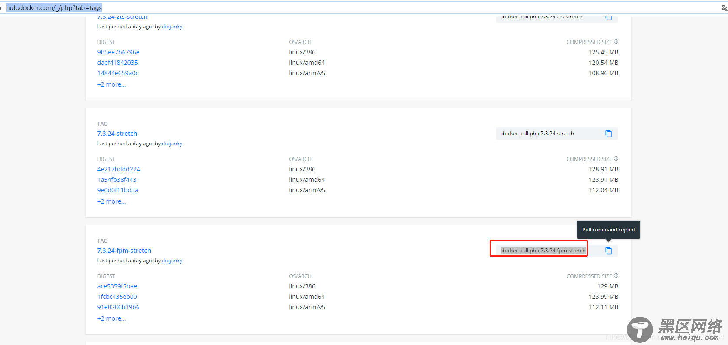Click the 108.96 MB size value
The image size is (728, 345).
coord(604,73)
